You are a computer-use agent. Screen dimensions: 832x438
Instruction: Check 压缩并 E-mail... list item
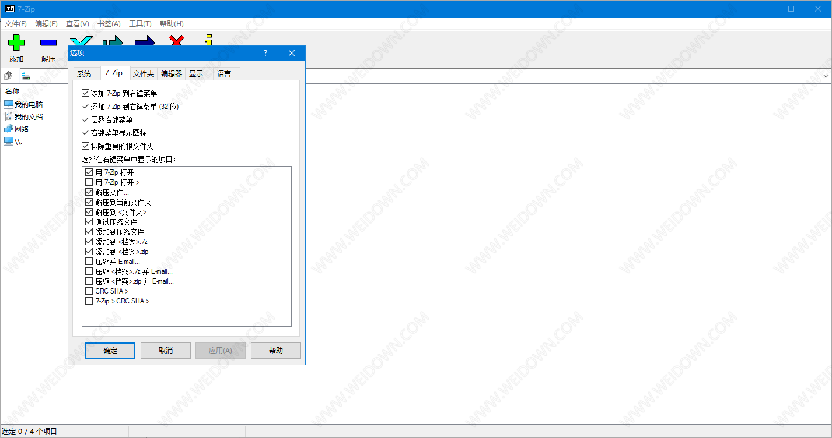pos(89,262)
